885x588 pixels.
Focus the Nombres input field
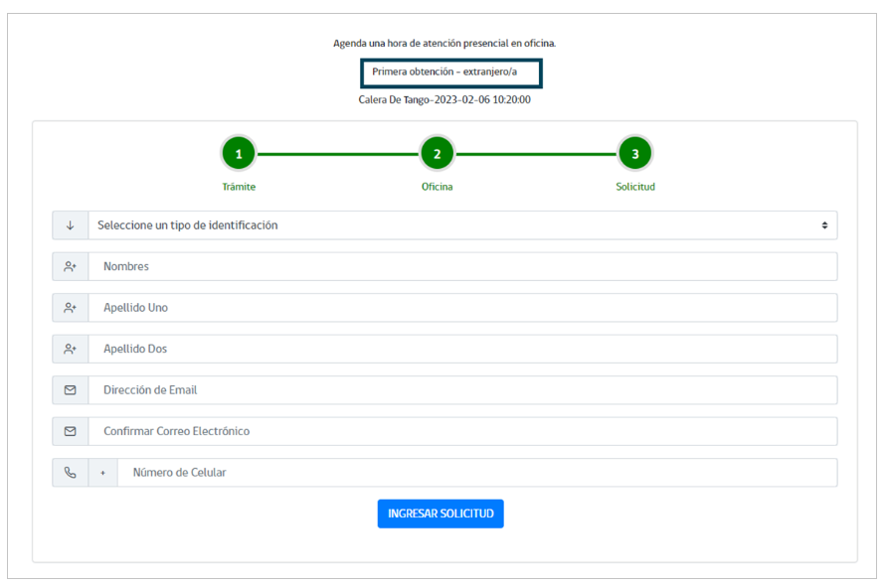point(462,266)
